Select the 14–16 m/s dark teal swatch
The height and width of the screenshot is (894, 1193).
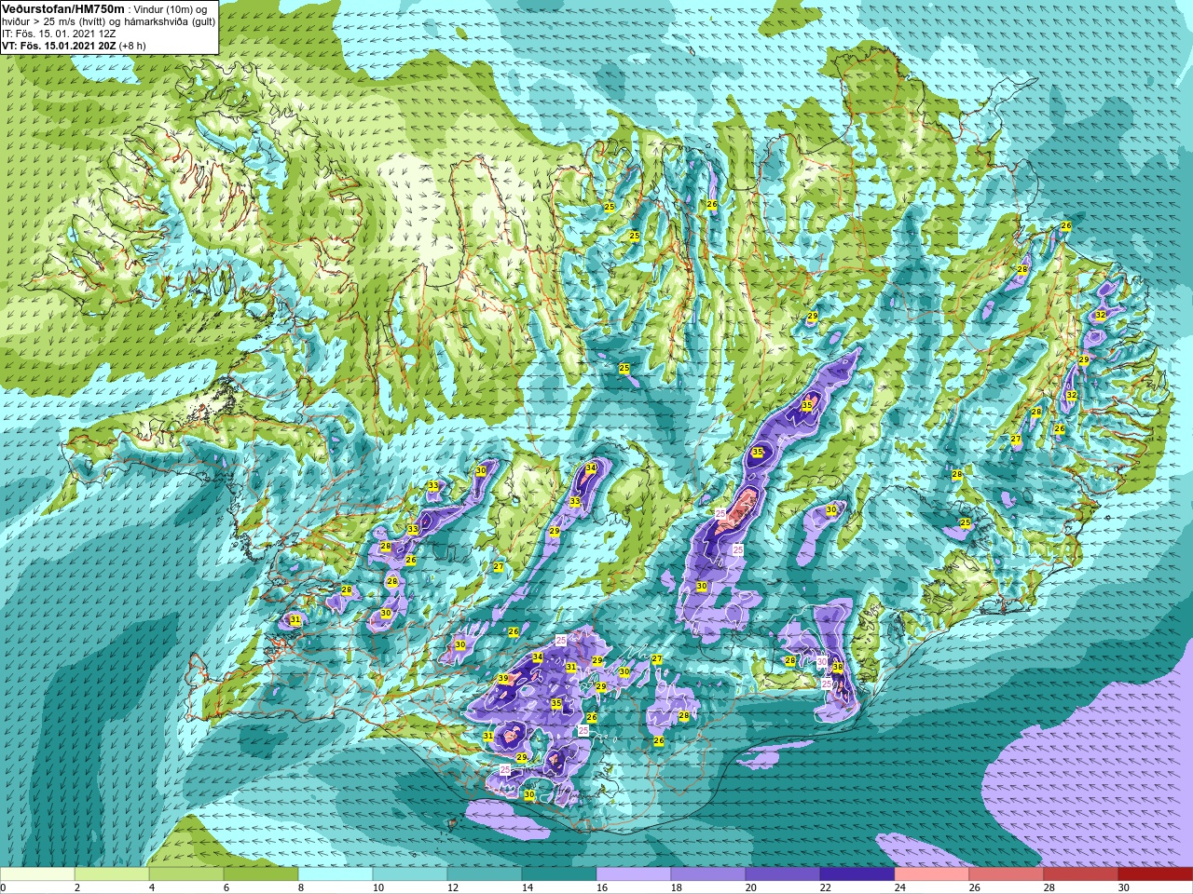[x=559, y=874]
